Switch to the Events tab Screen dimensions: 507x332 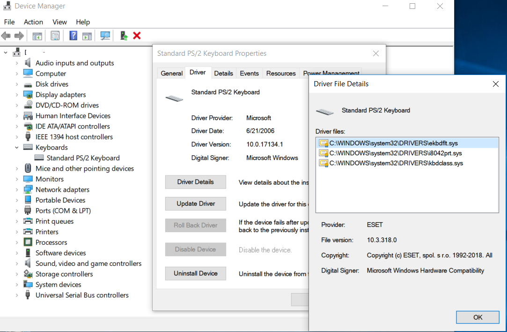click(249, 74)
